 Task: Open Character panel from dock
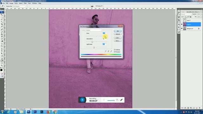(179, 24)
